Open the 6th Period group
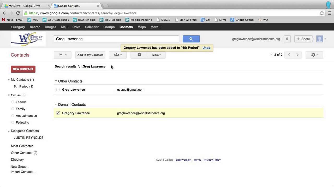 coord(23,86)
